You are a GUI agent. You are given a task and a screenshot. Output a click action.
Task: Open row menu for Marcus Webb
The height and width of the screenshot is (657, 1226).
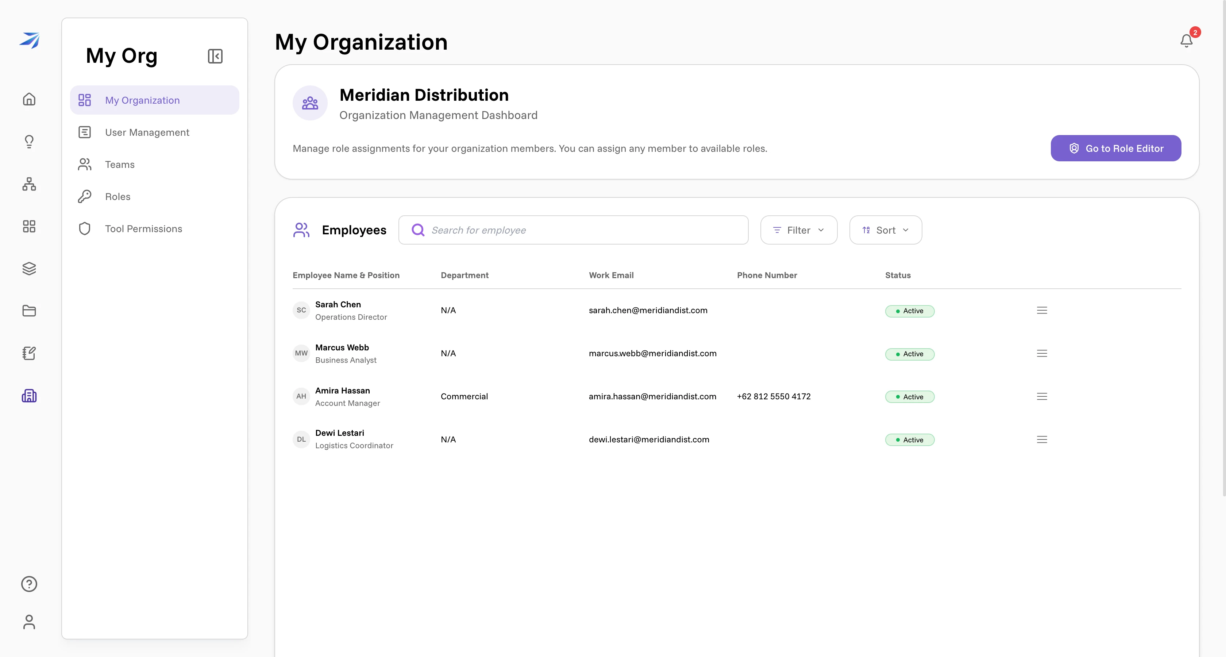pyautogui.click(x=1042, y=353)
